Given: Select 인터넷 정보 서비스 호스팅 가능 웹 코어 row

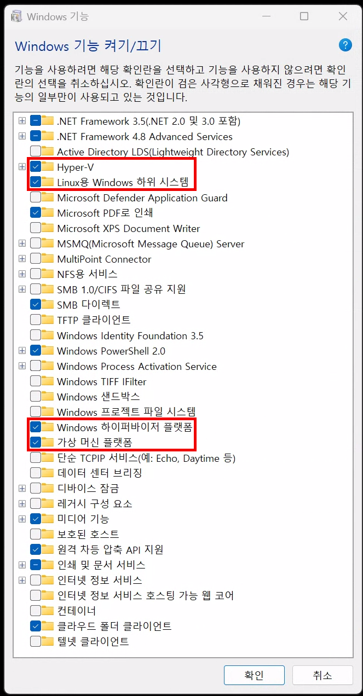Looking at the screenshot, I should tap(146, 595).
